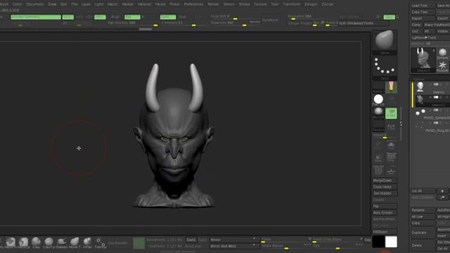Click the Duplicate subtool button

(x=423, y=233)
